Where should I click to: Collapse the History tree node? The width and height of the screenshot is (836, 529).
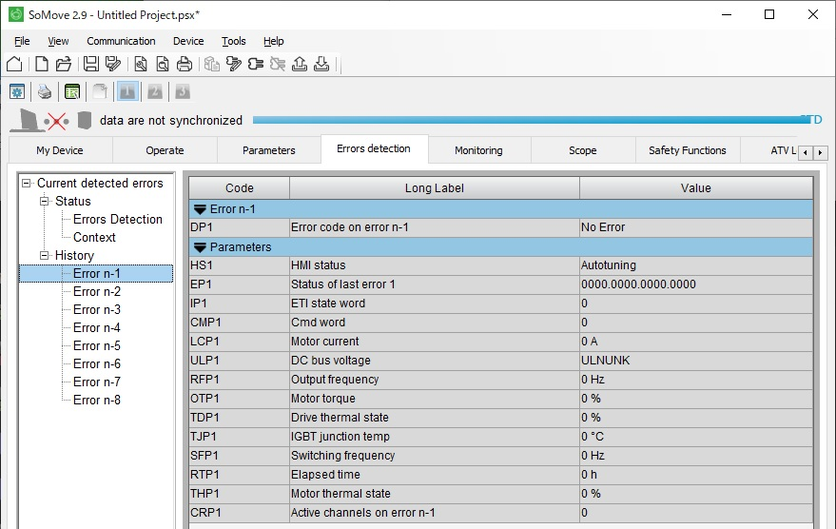pos(44,255)
